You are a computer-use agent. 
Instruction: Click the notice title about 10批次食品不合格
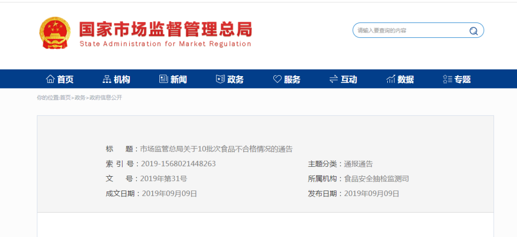pos(216,149)
